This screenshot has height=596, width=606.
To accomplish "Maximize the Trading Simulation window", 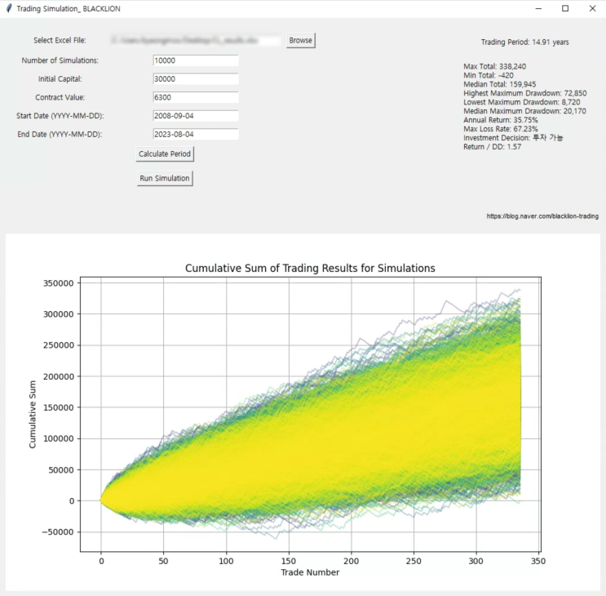I will (565, 8).
